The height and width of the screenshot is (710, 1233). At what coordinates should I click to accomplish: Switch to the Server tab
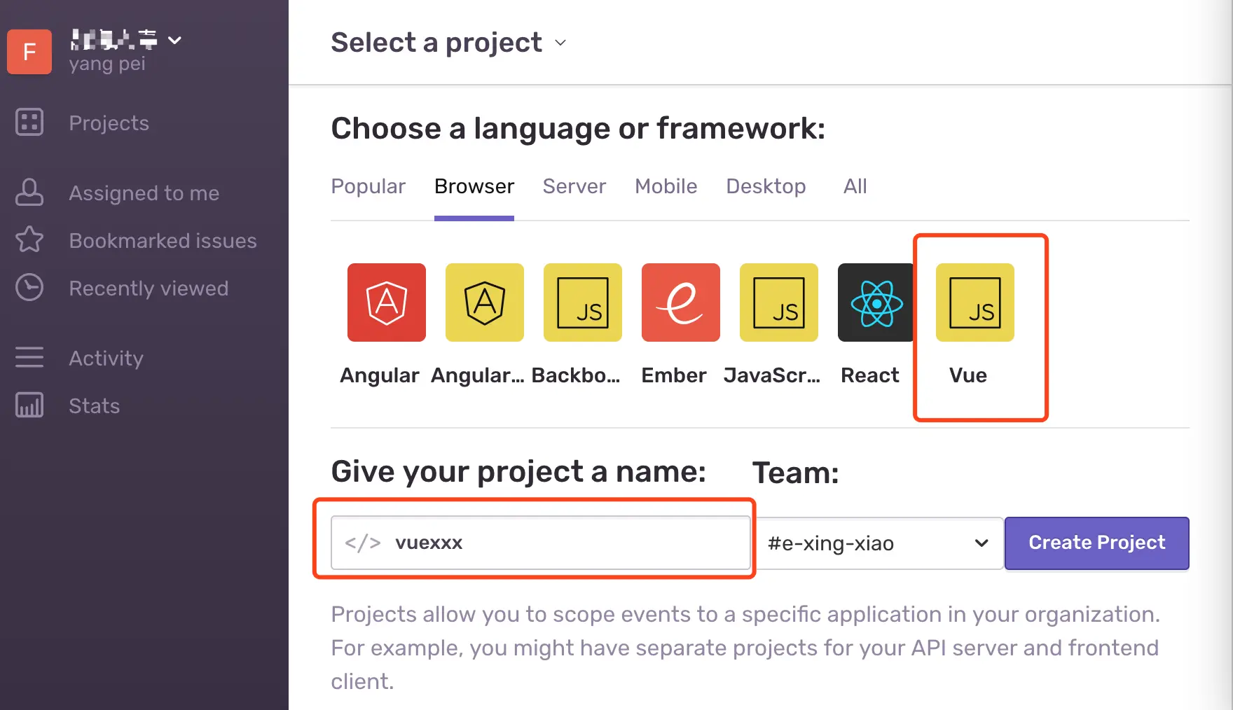click(574, 186)
